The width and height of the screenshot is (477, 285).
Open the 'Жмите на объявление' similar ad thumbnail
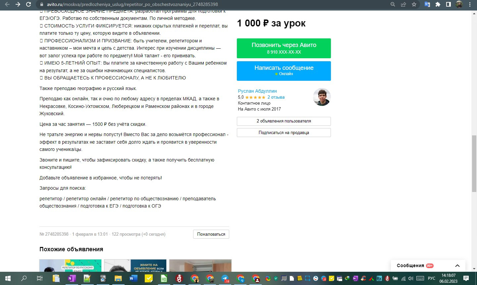coord(135,265)
